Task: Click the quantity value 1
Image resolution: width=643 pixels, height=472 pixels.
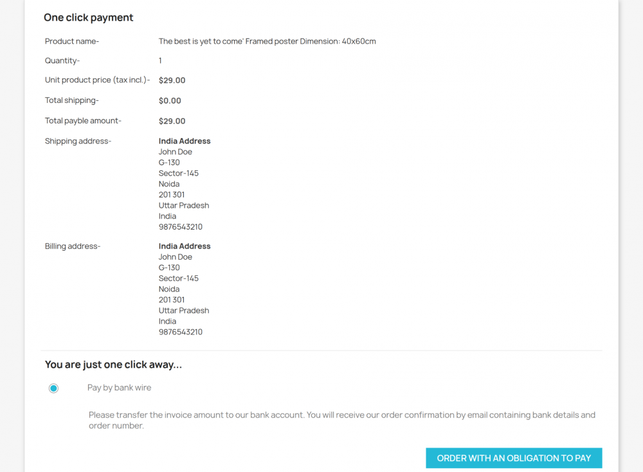Action: click(x=160, y=60)
